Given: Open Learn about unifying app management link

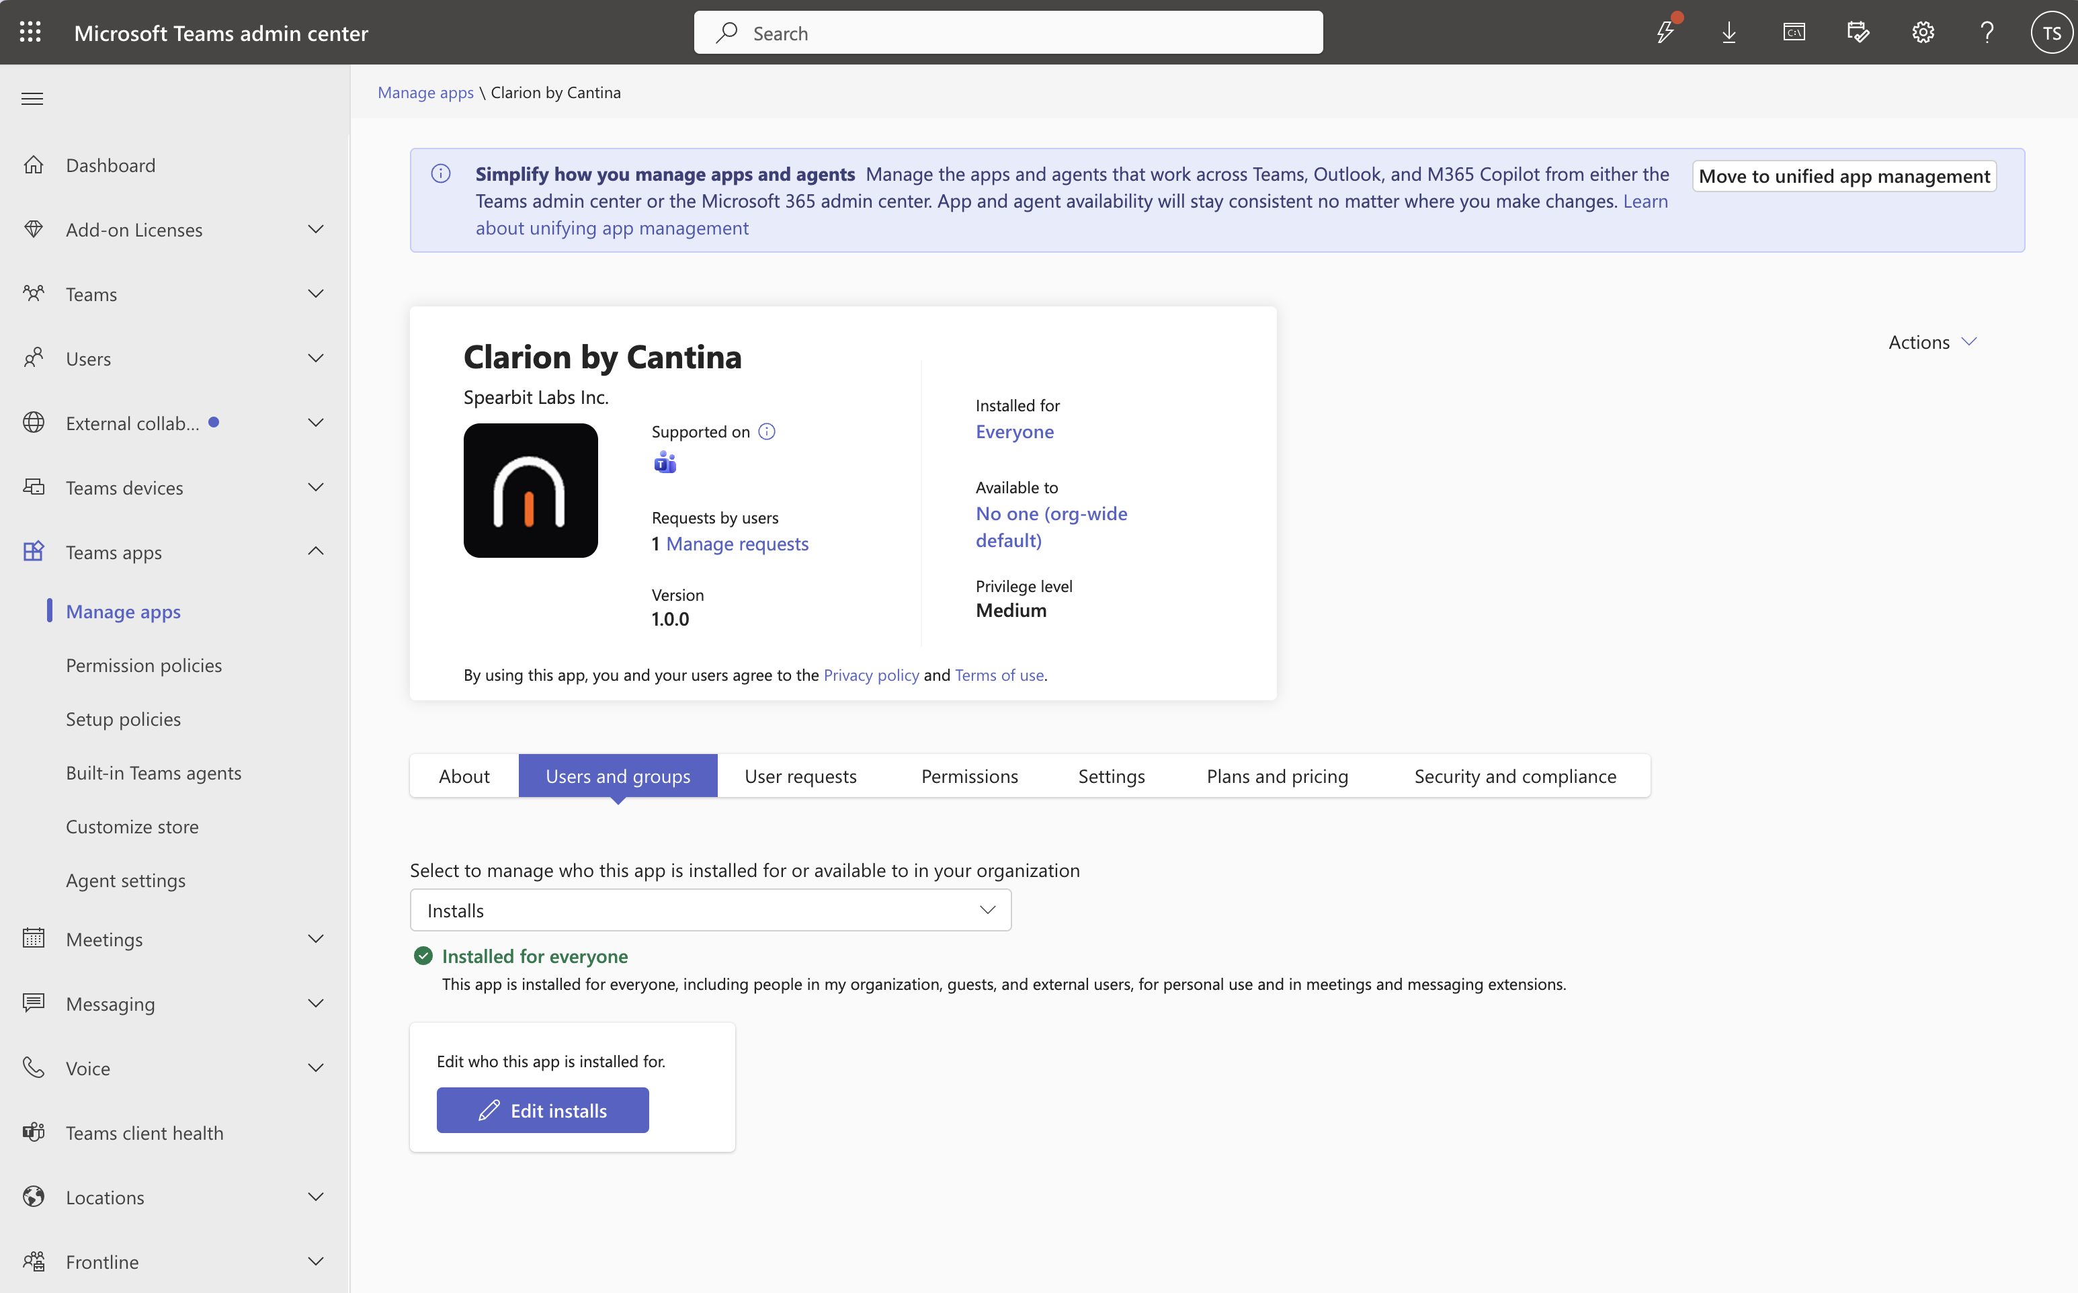Looking at the screenshot, I should coord(1071,214).
